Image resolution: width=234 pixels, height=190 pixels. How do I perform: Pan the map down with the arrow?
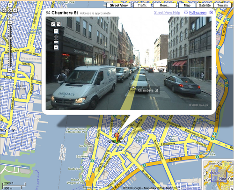coord(10,15)
